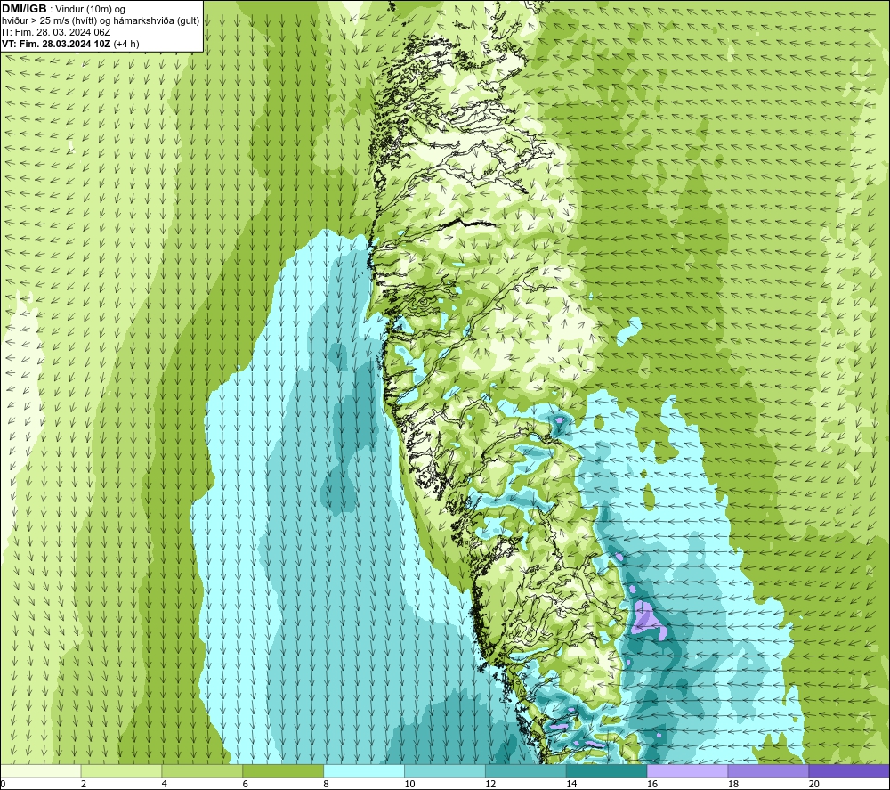Click the 10–12 m/s legend color swatch
Image resolution: width=890 pixels, height=790 pixels.
tap(445, 770)
